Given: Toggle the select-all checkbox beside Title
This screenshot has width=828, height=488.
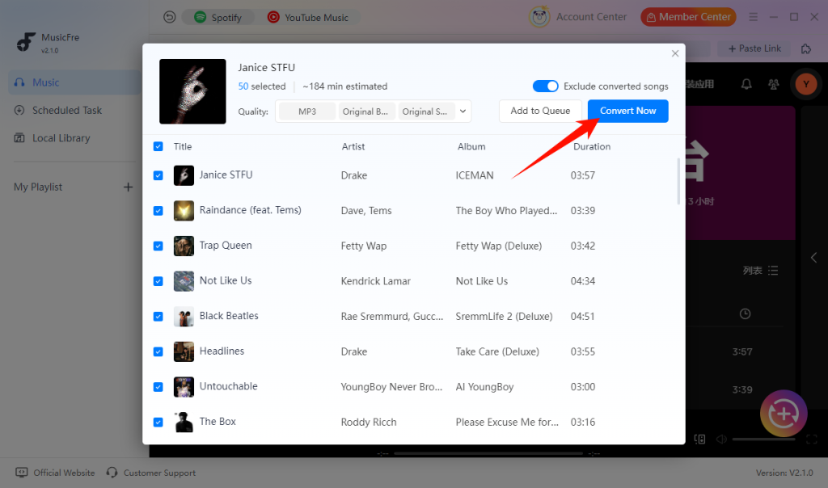Looking at the screenshot, I should pyautogui.click(x=158, y=146).
